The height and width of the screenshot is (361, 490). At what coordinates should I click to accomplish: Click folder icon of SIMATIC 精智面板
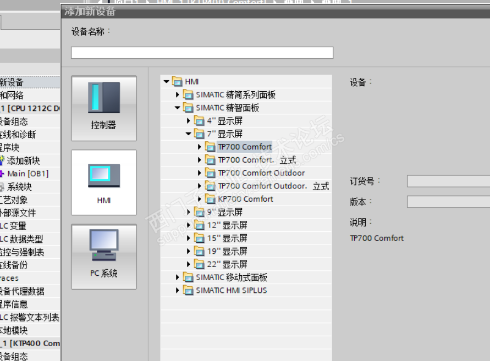188,108
